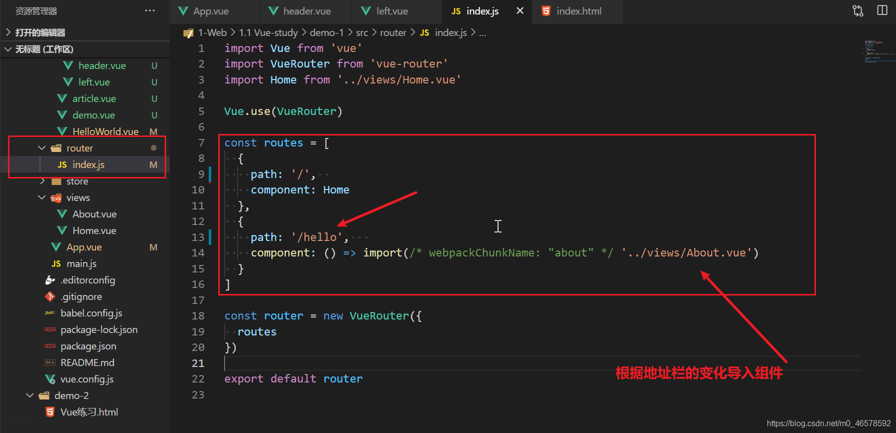Click line number 21 in the gutter
Screen dimensions: 896x433
198,363
